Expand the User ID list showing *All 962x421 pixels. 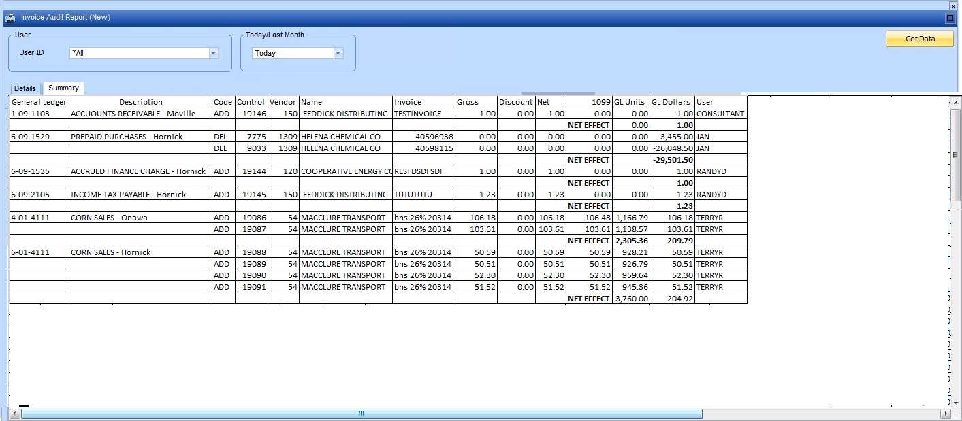point(213,52)
